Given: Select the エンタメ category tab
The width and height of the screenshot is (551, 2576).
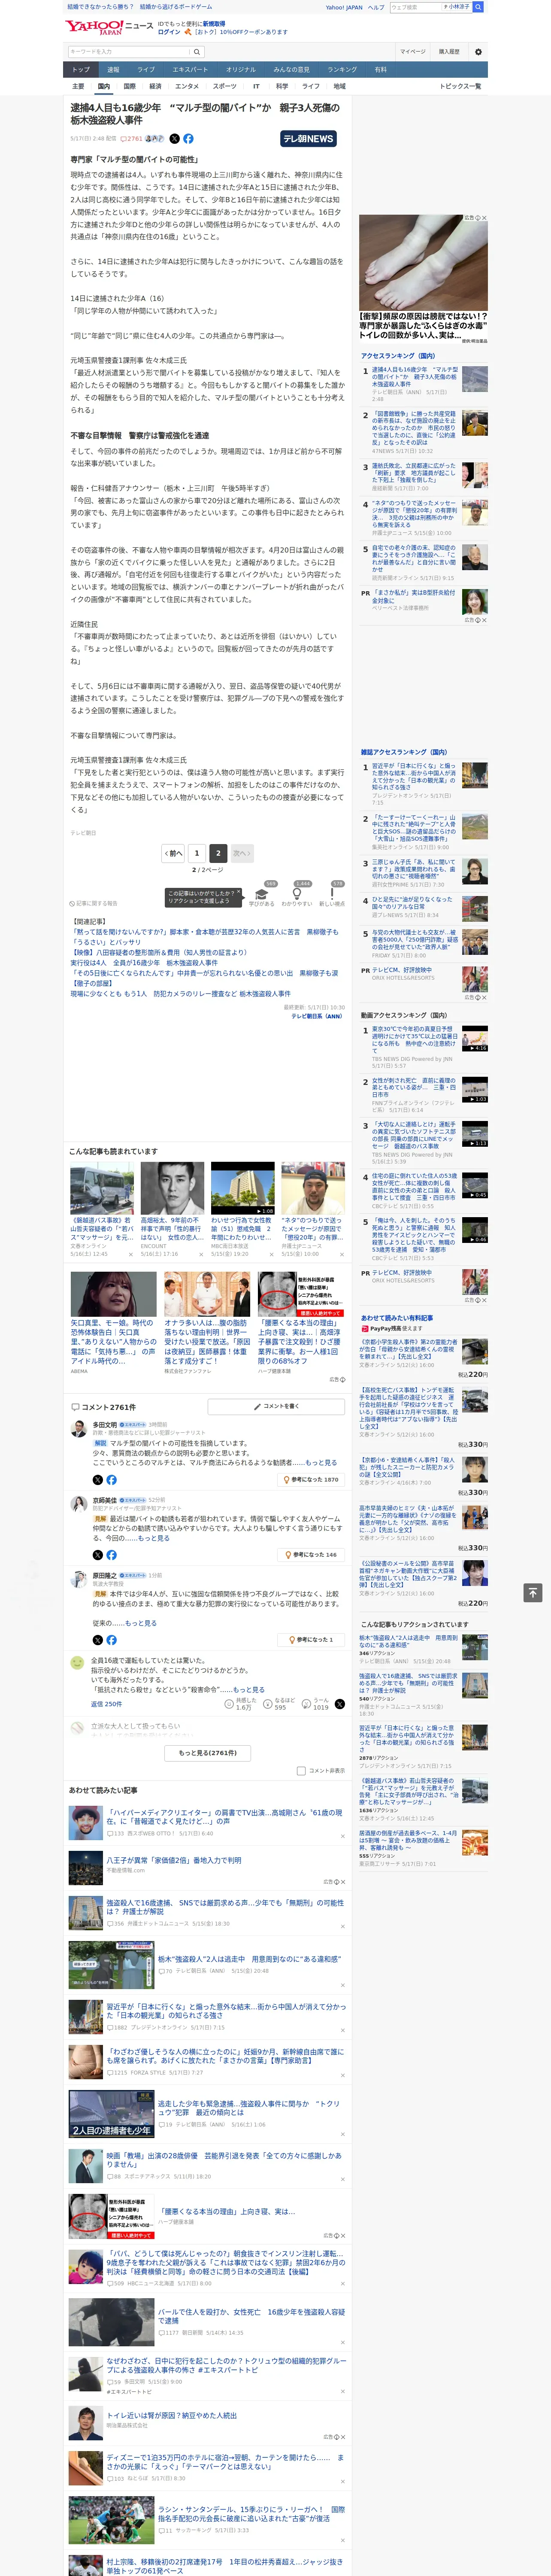Looking at the screenshot, I should coord(187,86).
